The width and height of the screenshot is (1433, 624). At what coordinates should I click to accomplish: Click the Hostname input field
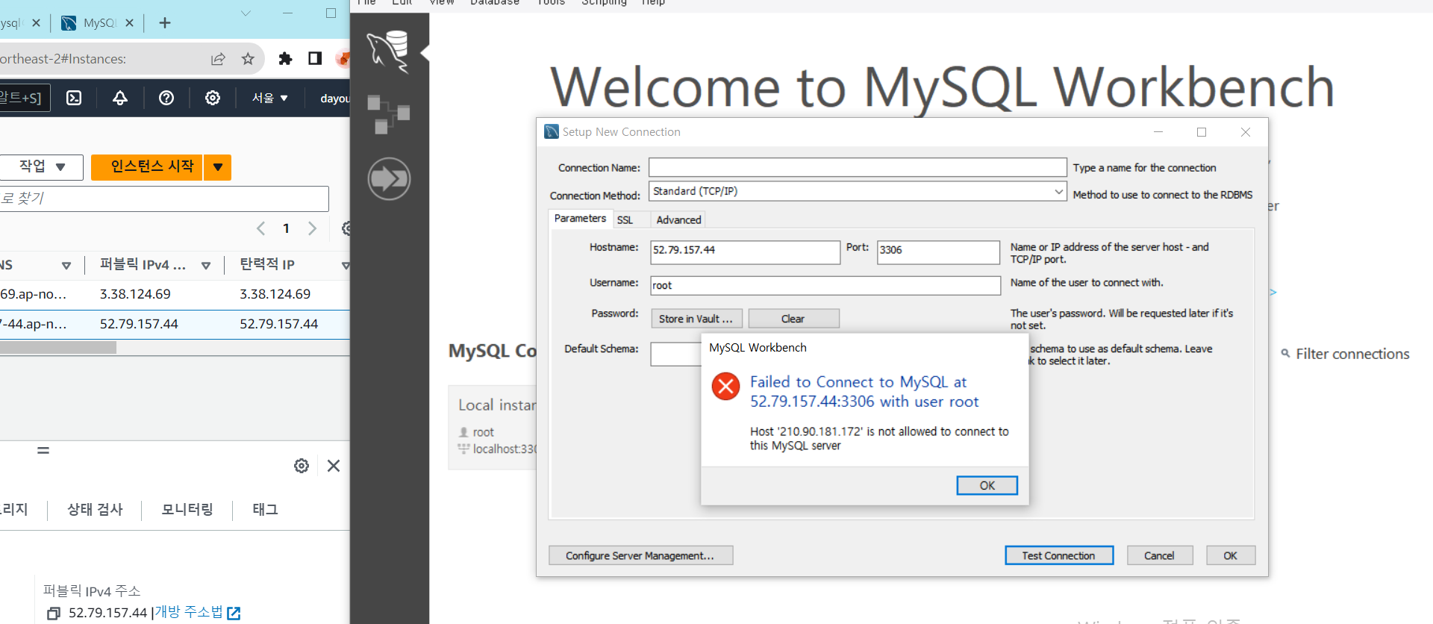[x=745, y=252]
